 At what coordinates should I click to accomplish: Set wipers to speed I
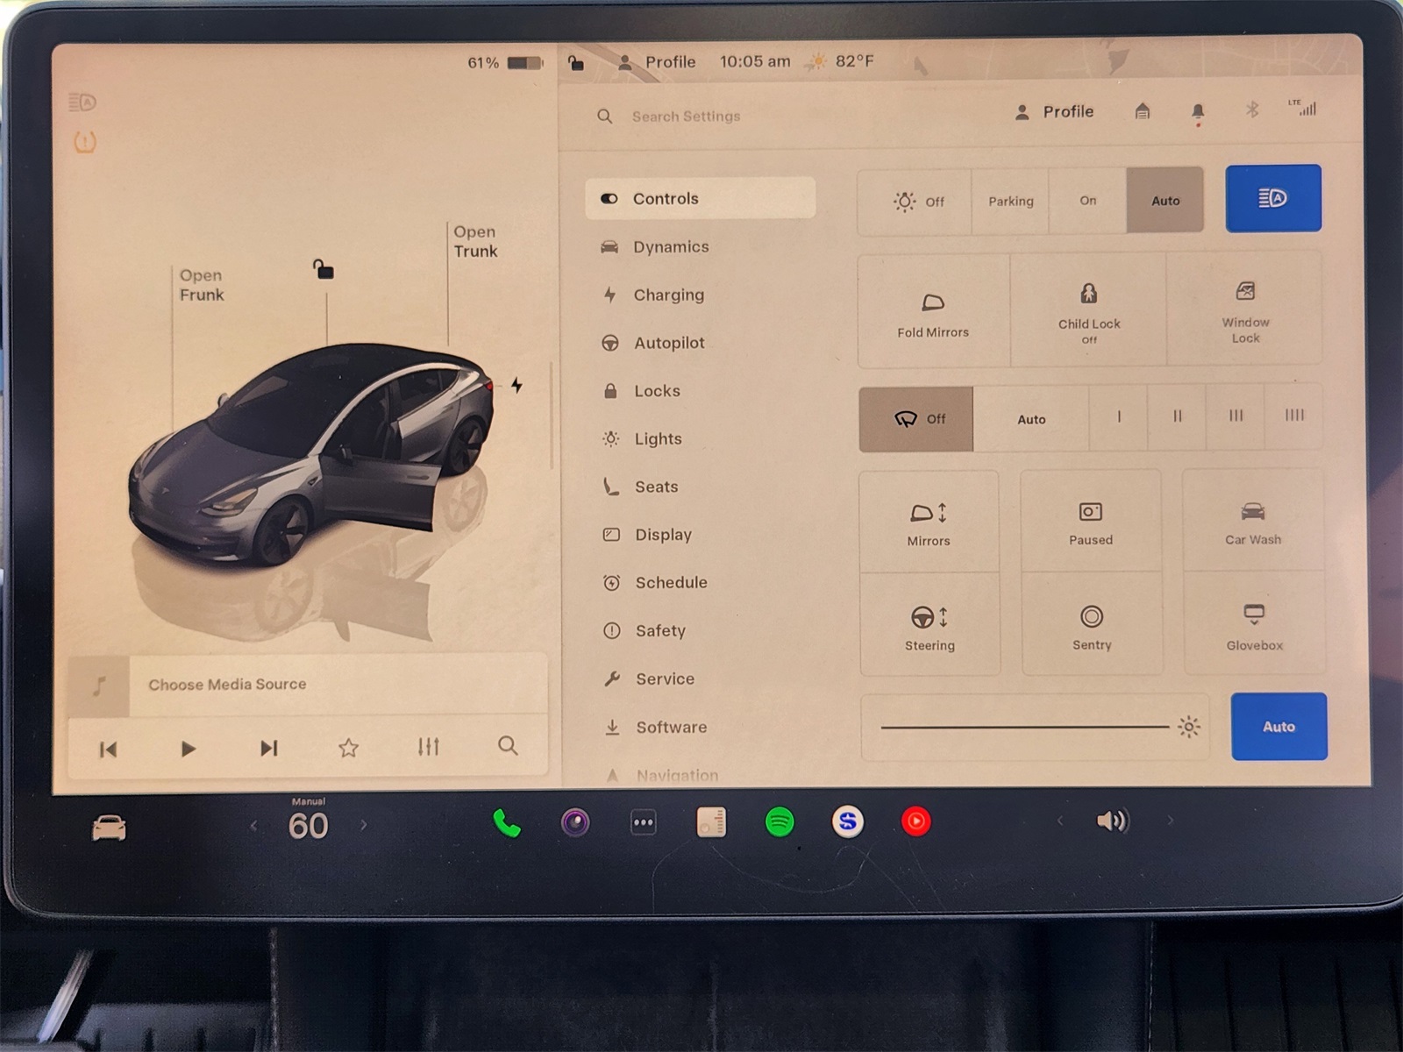tap(1119, 417)
